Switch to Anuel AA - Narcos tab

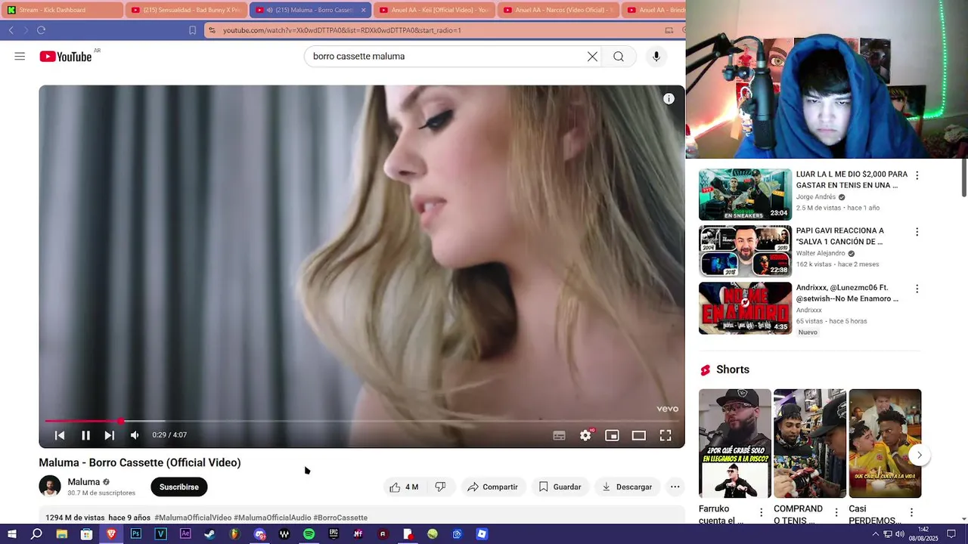coord(558,10)
